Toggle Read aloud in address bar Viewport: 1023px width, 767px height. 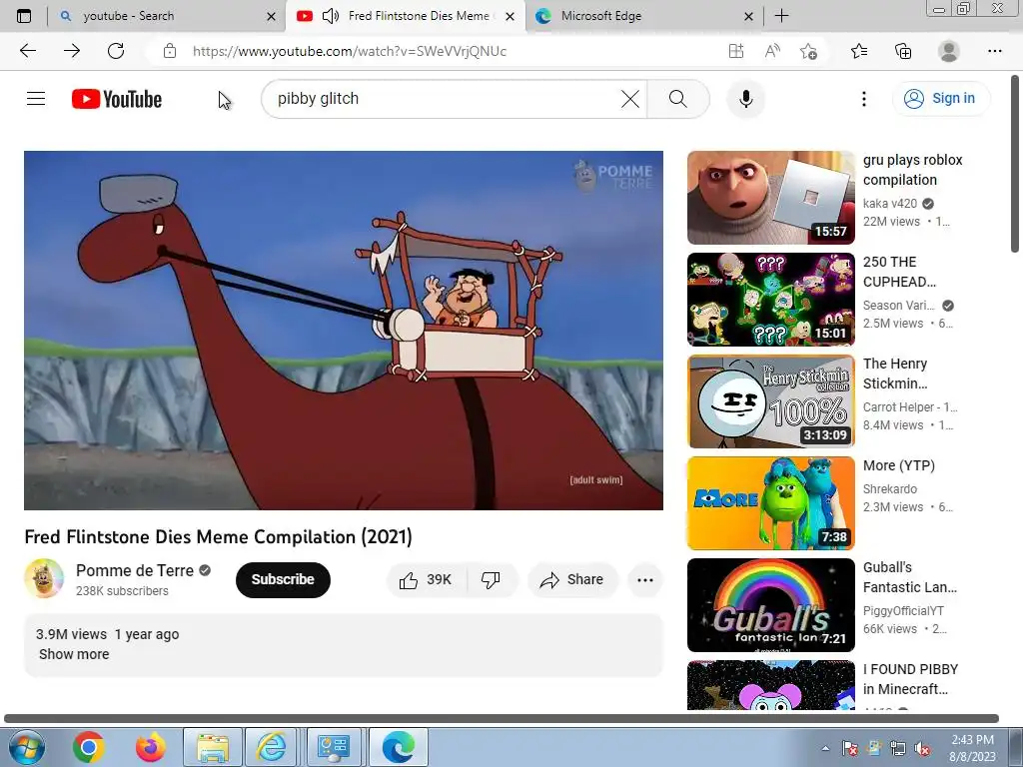[772, 51]
